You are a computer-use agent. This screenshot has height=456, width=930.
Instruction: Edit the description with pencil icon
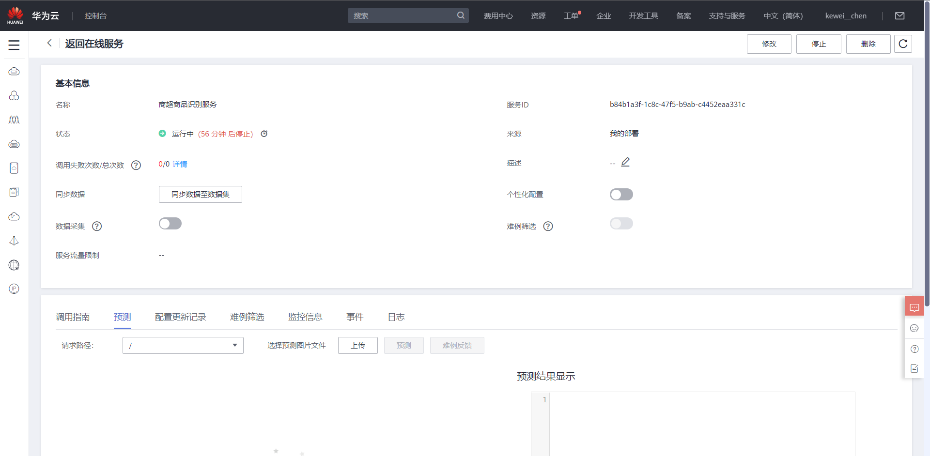[x=625, y=162]
